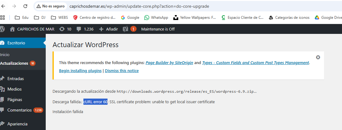Open the updates icon showing 10

tap(65, 29)
